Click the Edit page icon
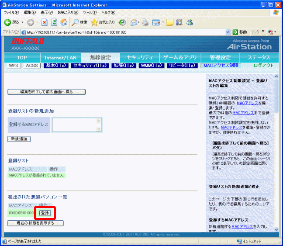The image size is (283, 246). coord(156,22)
